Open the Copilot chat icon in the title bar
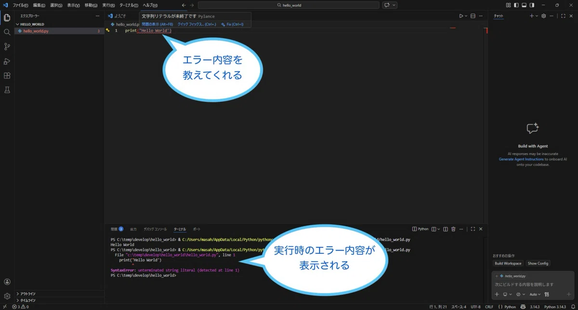This screenshot has width=578, height=310. click(387, 5)
